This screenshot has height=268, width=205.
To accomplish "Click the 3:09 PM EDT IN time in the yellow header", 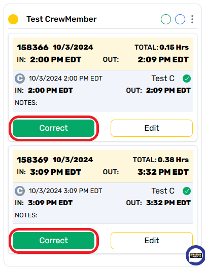I will (56, 172).
